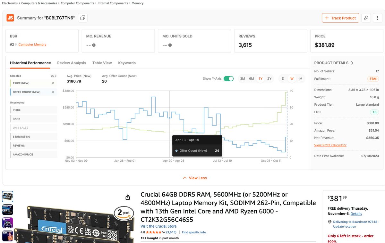The height and width of the screenshot is (243, 385).
Task: Click the share icon above the product image
Action: point(128,197)
